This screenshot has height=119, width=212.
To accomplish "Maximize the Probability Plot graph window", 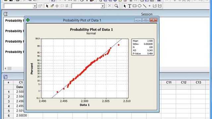I will 146,20.
